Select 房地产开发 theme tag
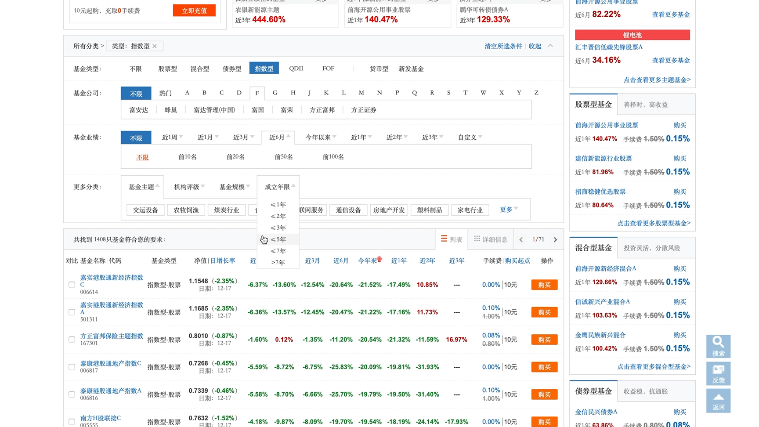 click(x=389, y=210)
